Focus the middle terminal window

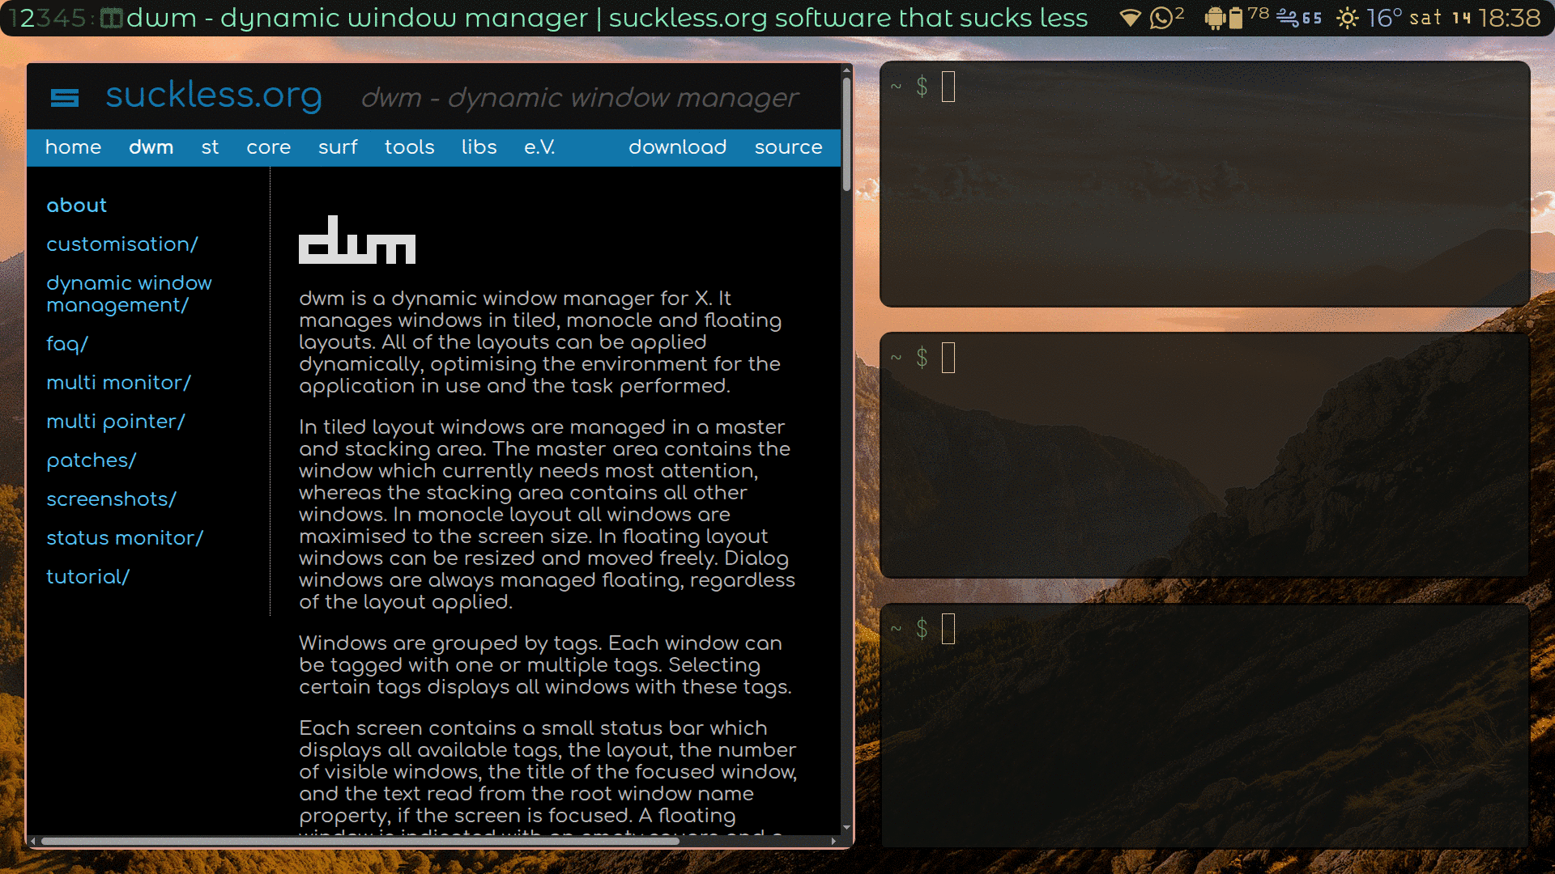tap(1204, 455)
